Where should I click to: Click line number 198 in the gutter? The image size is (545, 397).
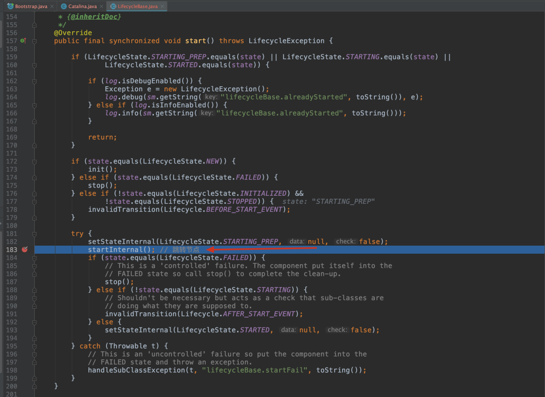(12, 370)
